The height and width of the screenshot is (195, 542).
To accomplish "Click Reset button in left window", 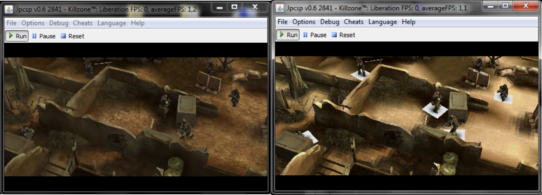I will pos(73,36).
